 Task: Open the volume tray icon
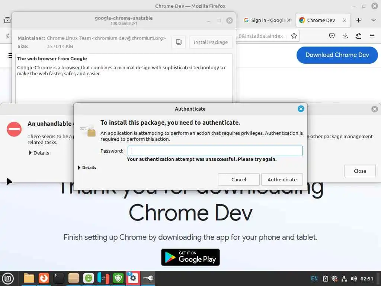(354, 279)
